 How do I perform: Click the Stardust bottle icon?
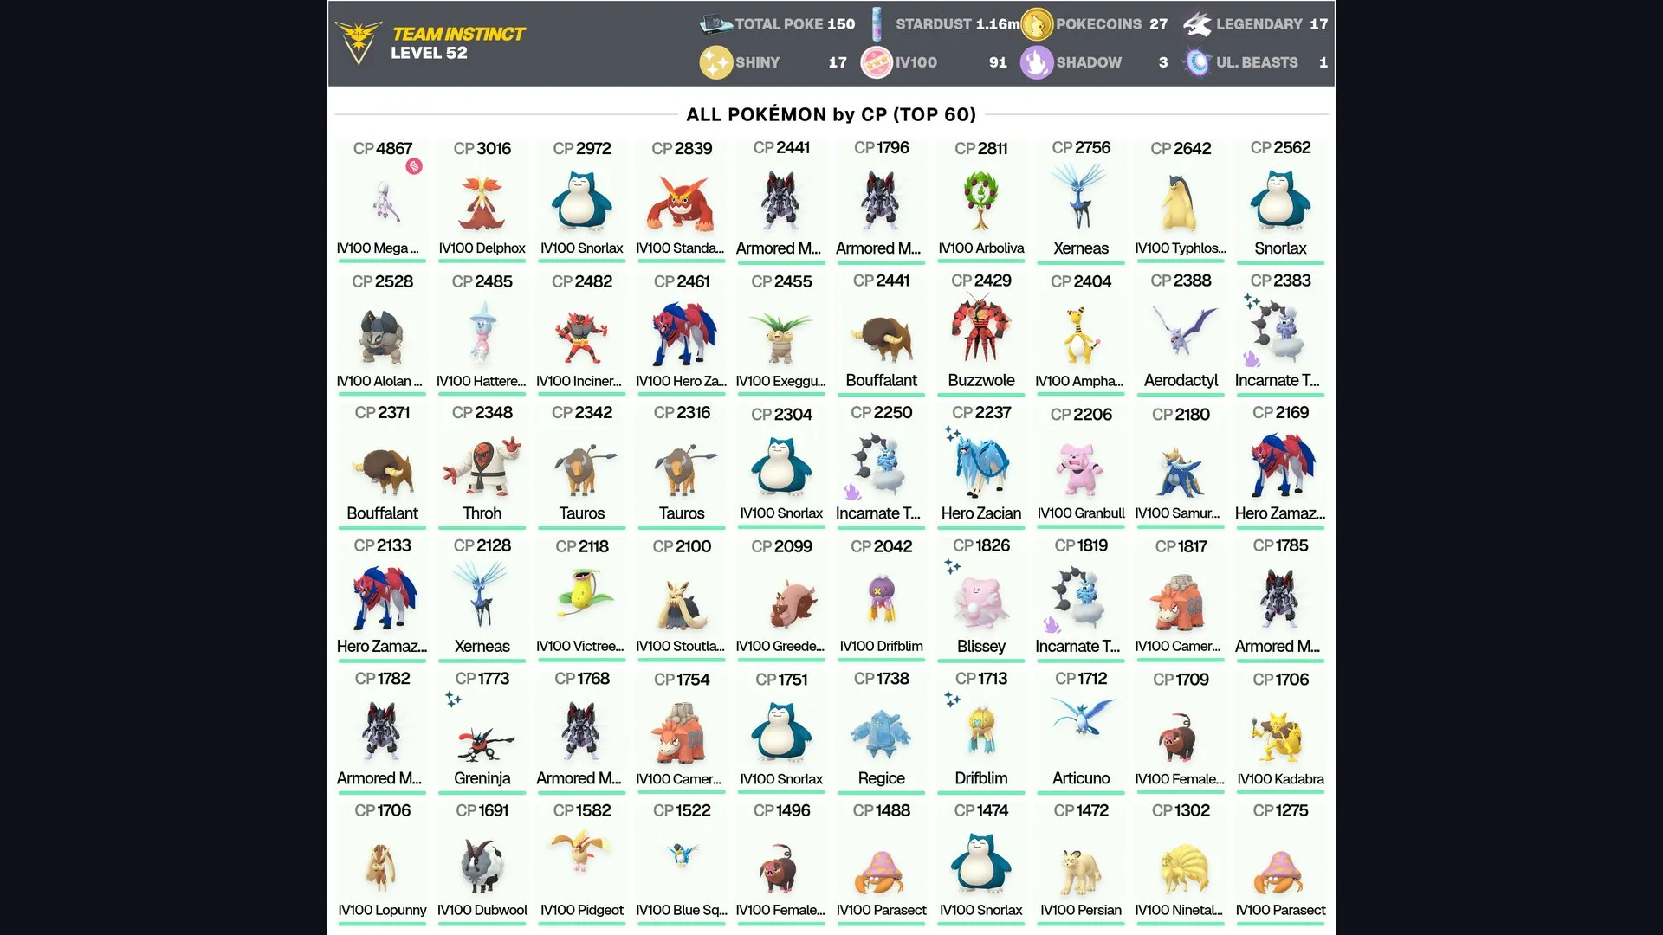click(x=877, y=24)
